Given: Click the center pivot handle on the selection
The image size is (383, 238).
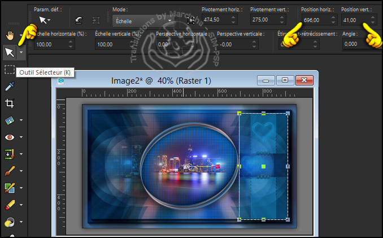Looking at the screenshot, I should click(x=263, y=166).
